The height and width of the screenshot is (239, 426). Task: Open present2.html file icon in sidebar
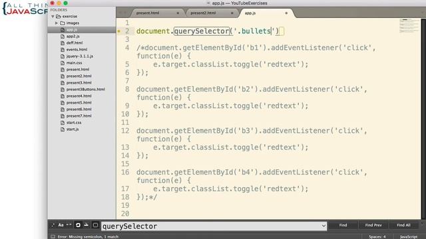pyautogui.click(x=63, y=76)
